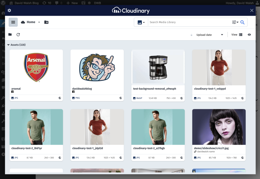Open the updates counter showing 10
The image size is (260, 179).
47,3
